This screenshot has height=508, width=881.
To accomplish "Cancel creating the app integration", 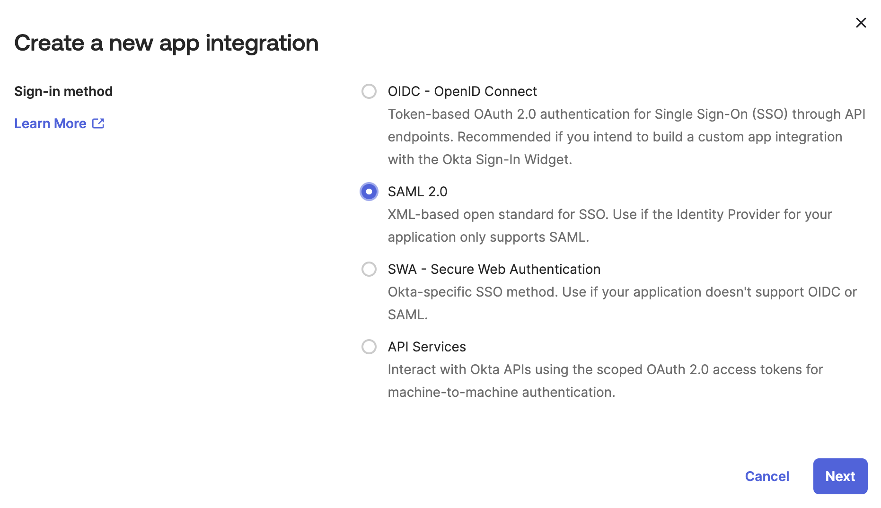I will [x=767, y=476].
